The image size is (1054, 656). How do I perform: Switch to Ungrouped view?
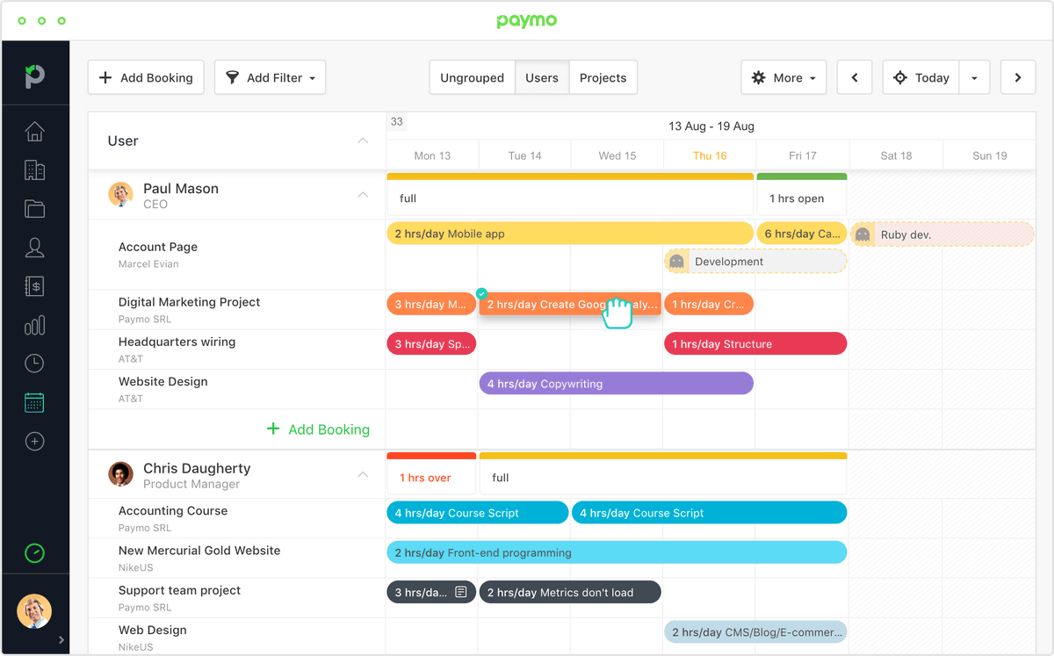click(x=472, y=77)
